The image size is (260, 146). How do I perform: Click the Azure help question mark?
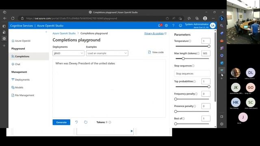173,26
